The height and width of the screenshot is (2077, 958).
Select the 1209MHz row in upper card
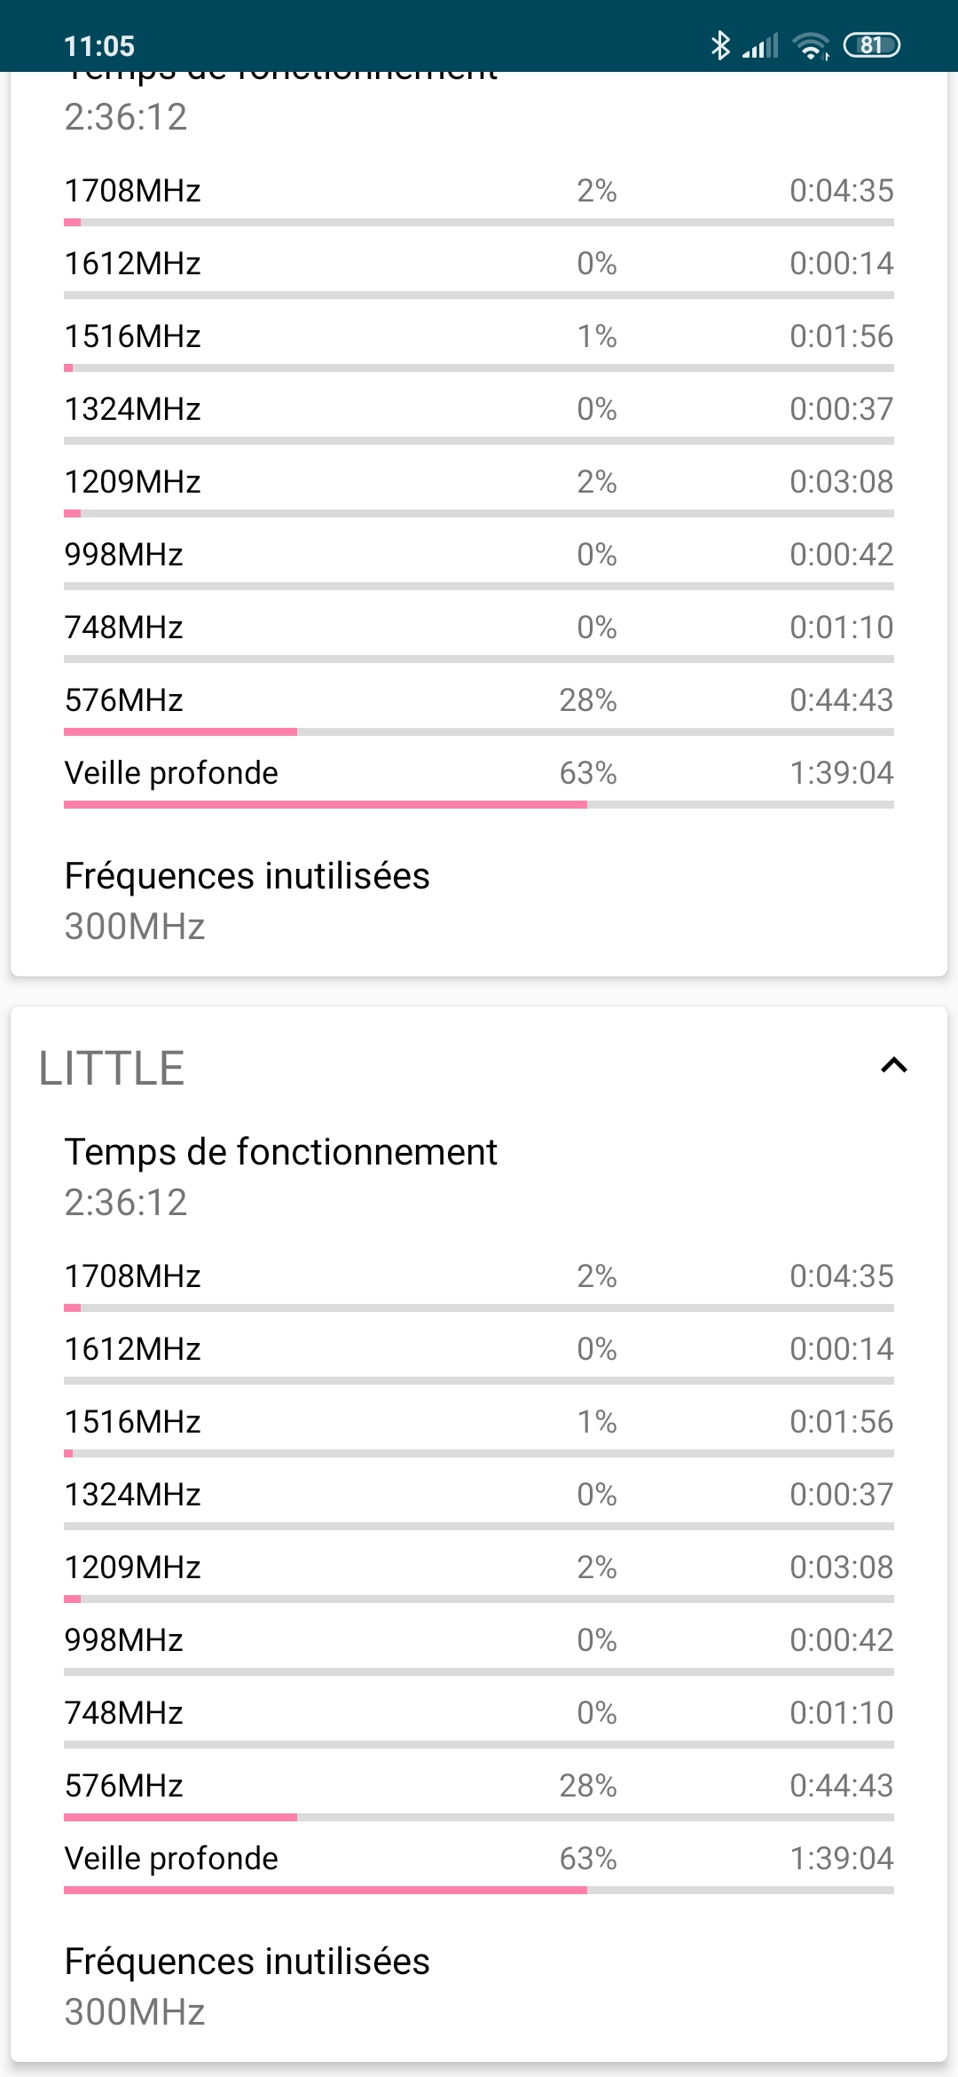point(479,482)
